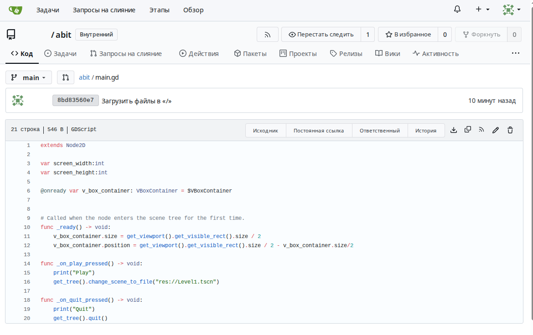Edit main.gd with the pencil icon
This screenshot has width=533, height=335.
pos(496,130)
